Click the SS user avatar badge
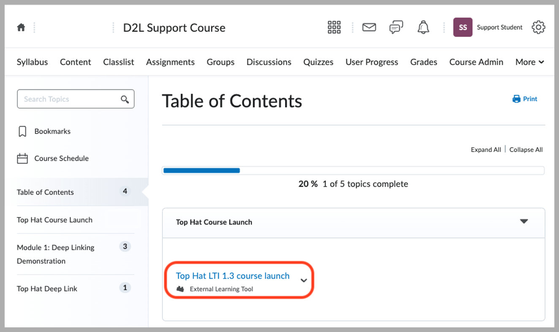 (x=463, y=27)
